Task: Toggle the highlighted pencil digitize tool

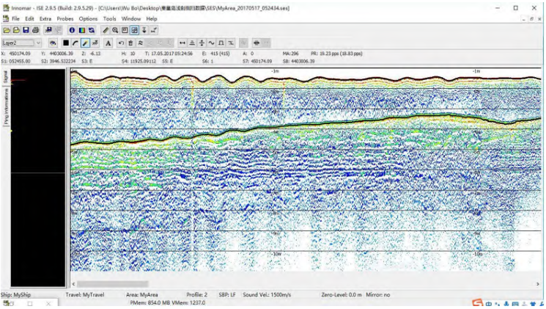Action: (x=85, y=43)
